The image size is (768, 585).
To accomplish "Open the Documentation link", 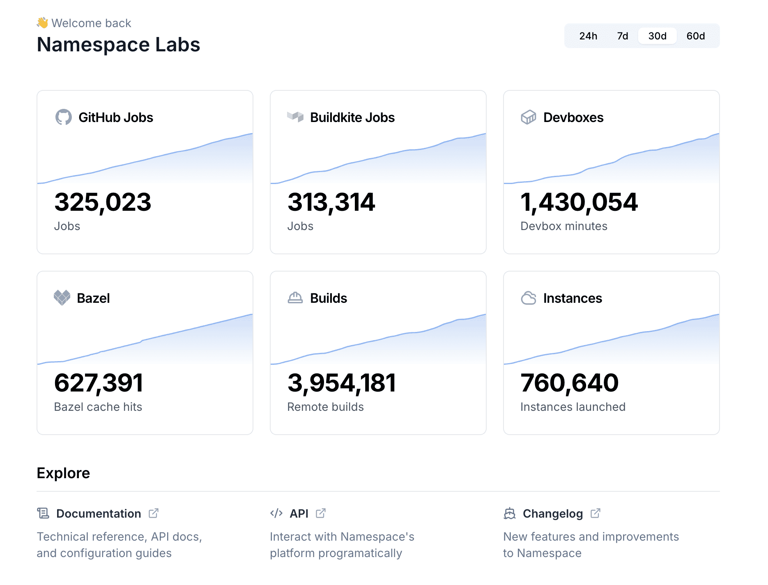I will [x=99, y=514].
